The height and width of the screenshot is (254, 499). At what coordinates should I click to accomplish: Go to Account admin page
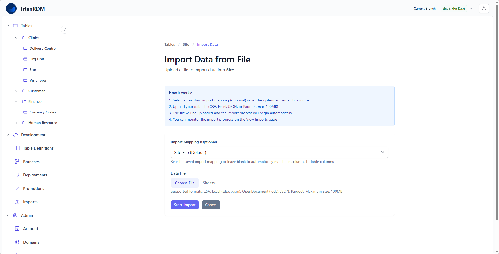[31, 228]
